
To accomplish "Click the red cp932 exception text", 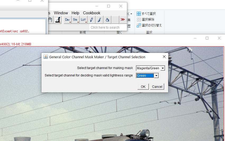I will tap(15, 31).
